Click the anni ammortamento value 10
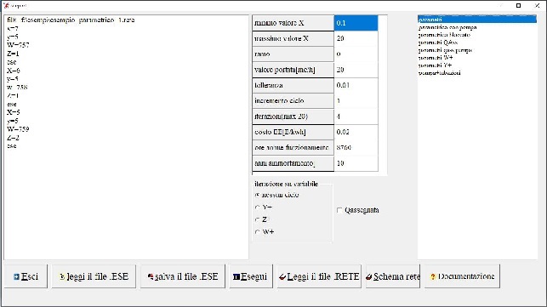Screen dimensions: 547x307 tap(356, 163)
